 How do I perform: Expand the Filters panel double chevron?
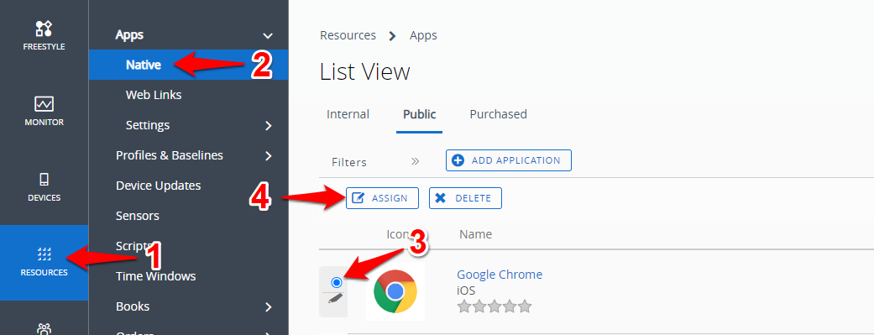coord(416,161)
